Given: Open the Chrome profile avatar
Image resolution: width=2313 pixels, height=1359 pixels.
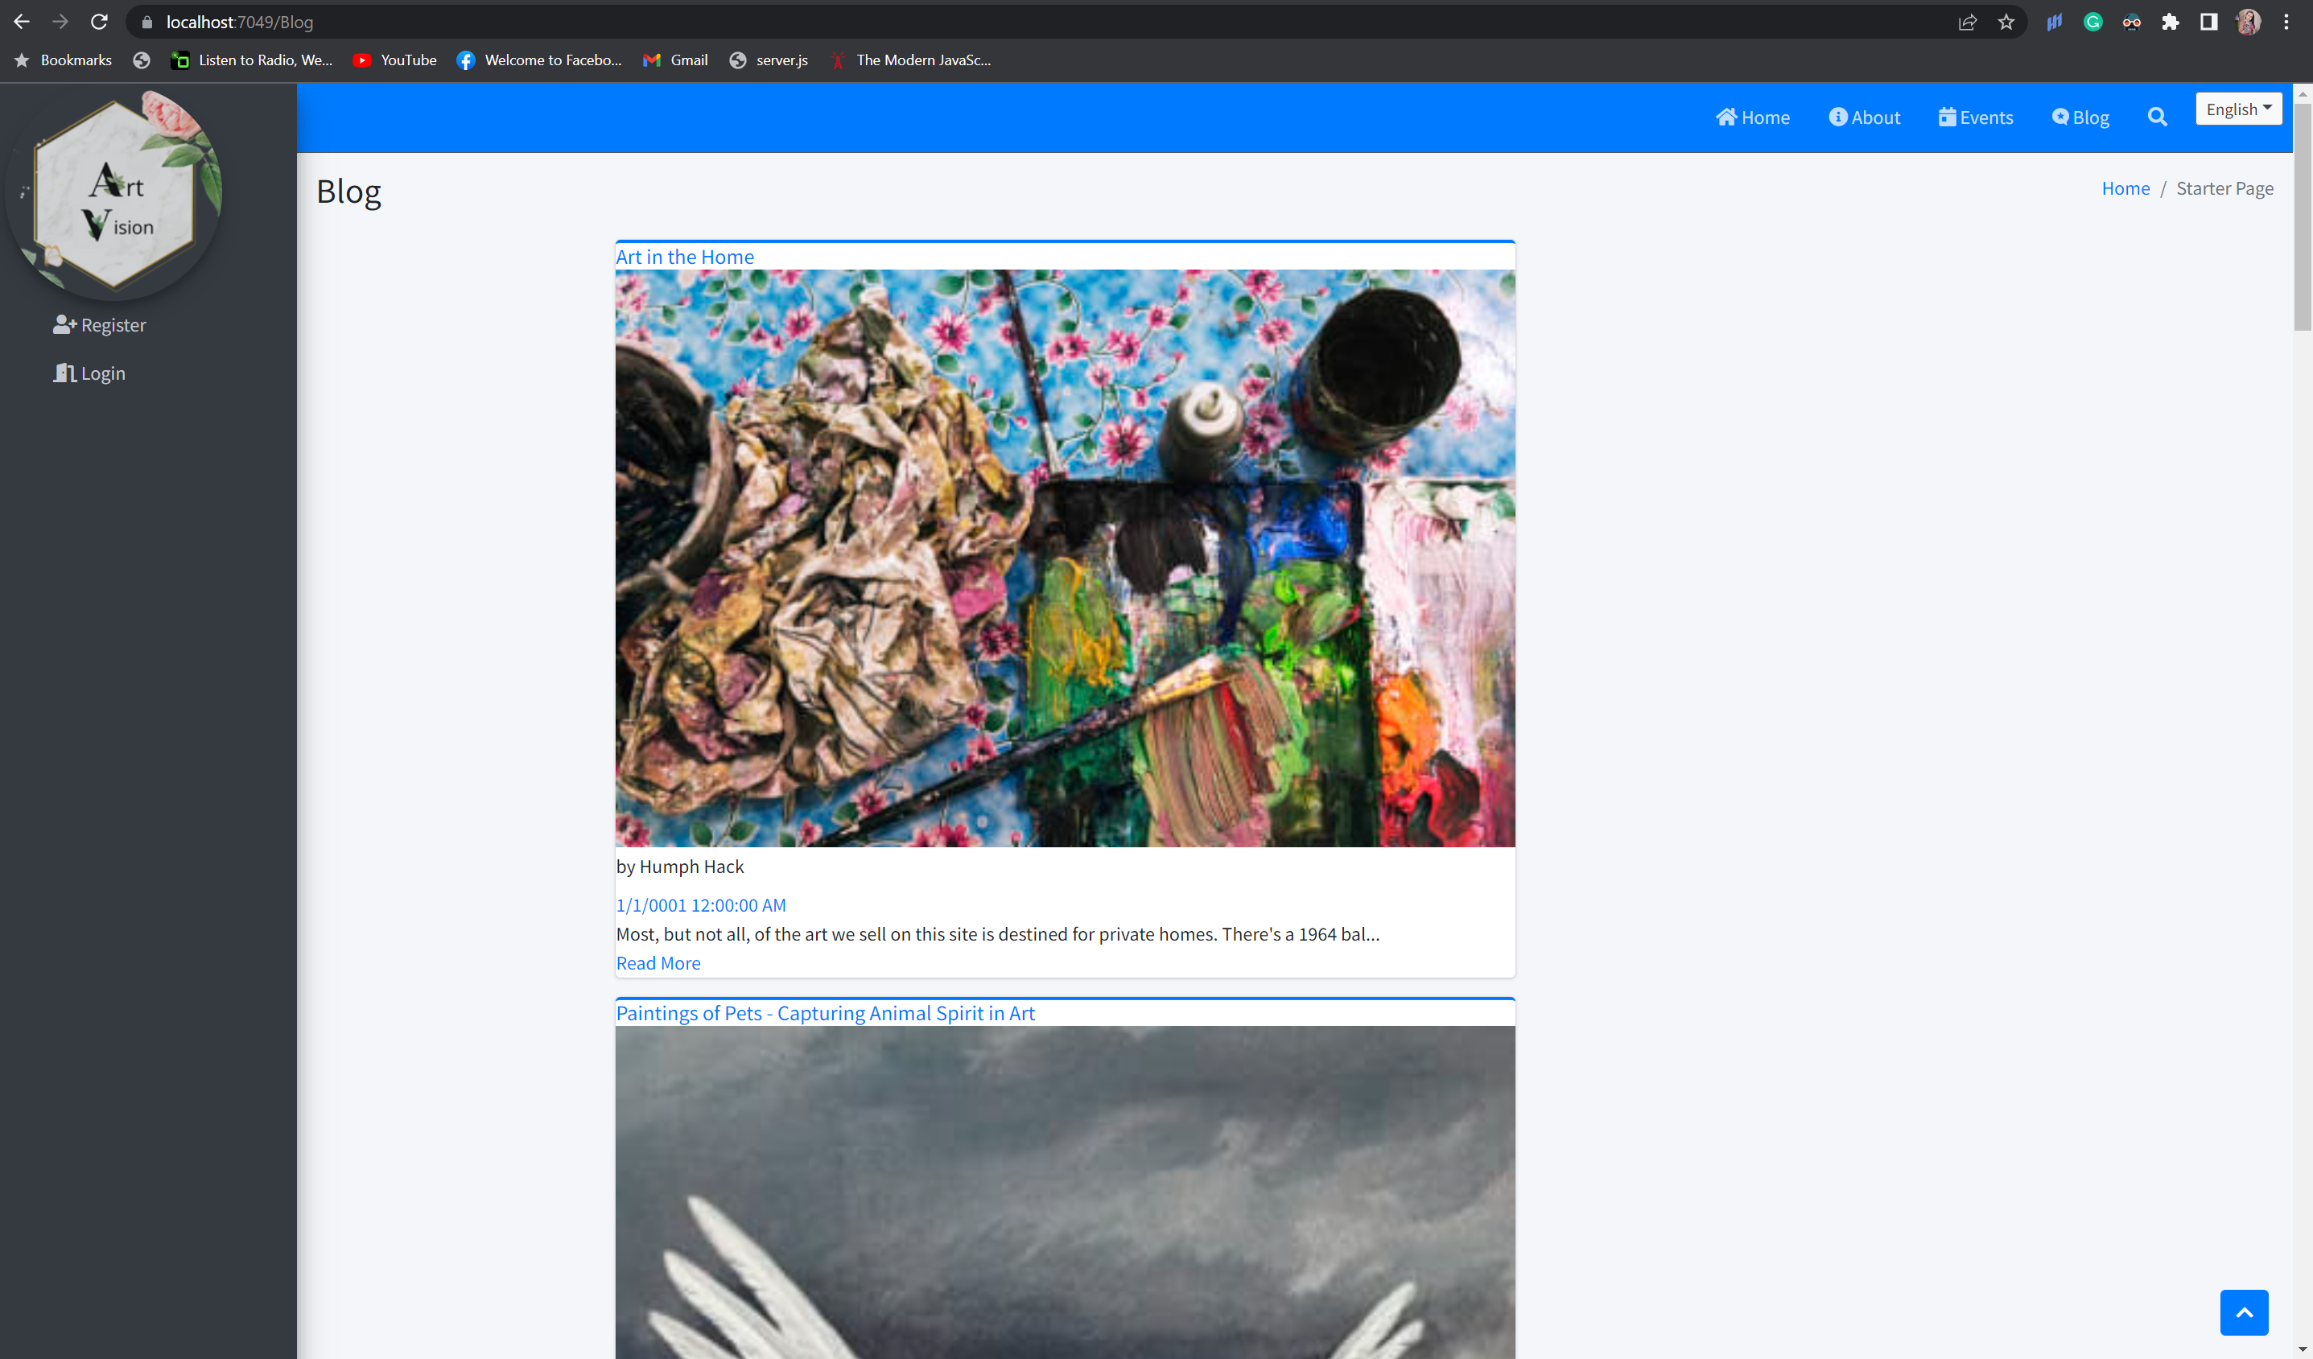Looking at the screenshot, I should pyautogui.click(x=2248, y=22).
